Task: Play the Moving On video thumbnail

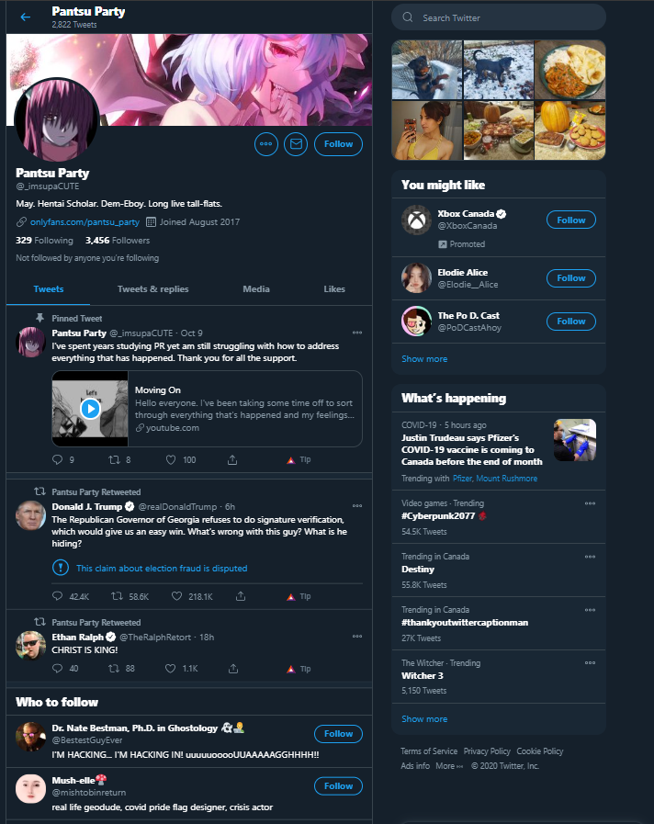Action: (x=90, y=409)
